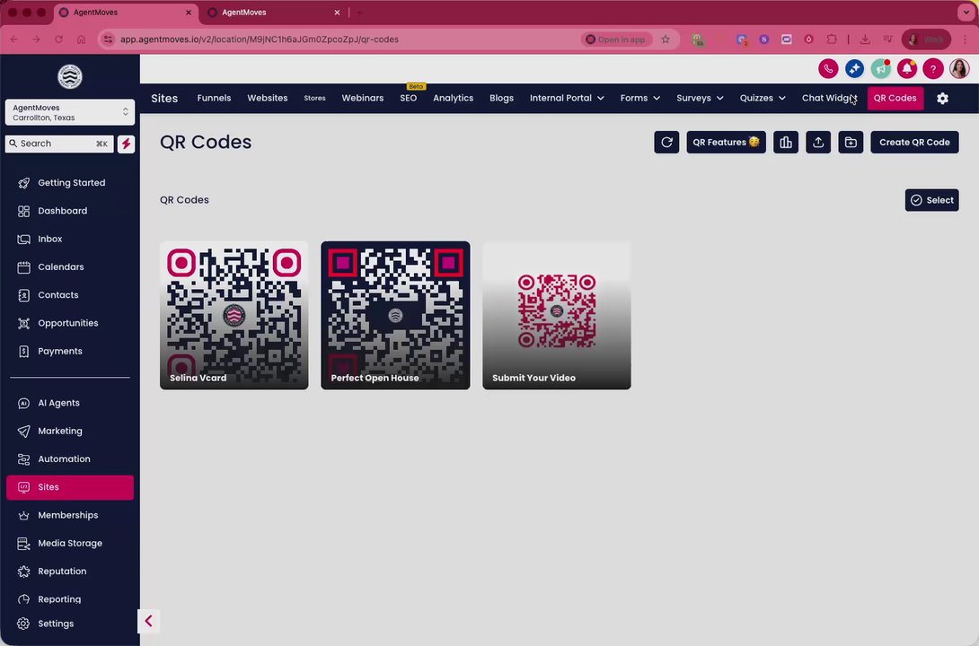979x646 pixels.
Task: Open the Webinars tab
Action: [362, 98]
